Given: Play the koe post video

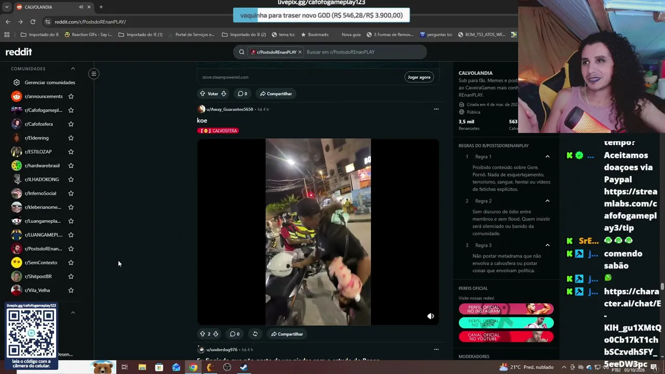Looking at the screenshot, I should [318, 232].
